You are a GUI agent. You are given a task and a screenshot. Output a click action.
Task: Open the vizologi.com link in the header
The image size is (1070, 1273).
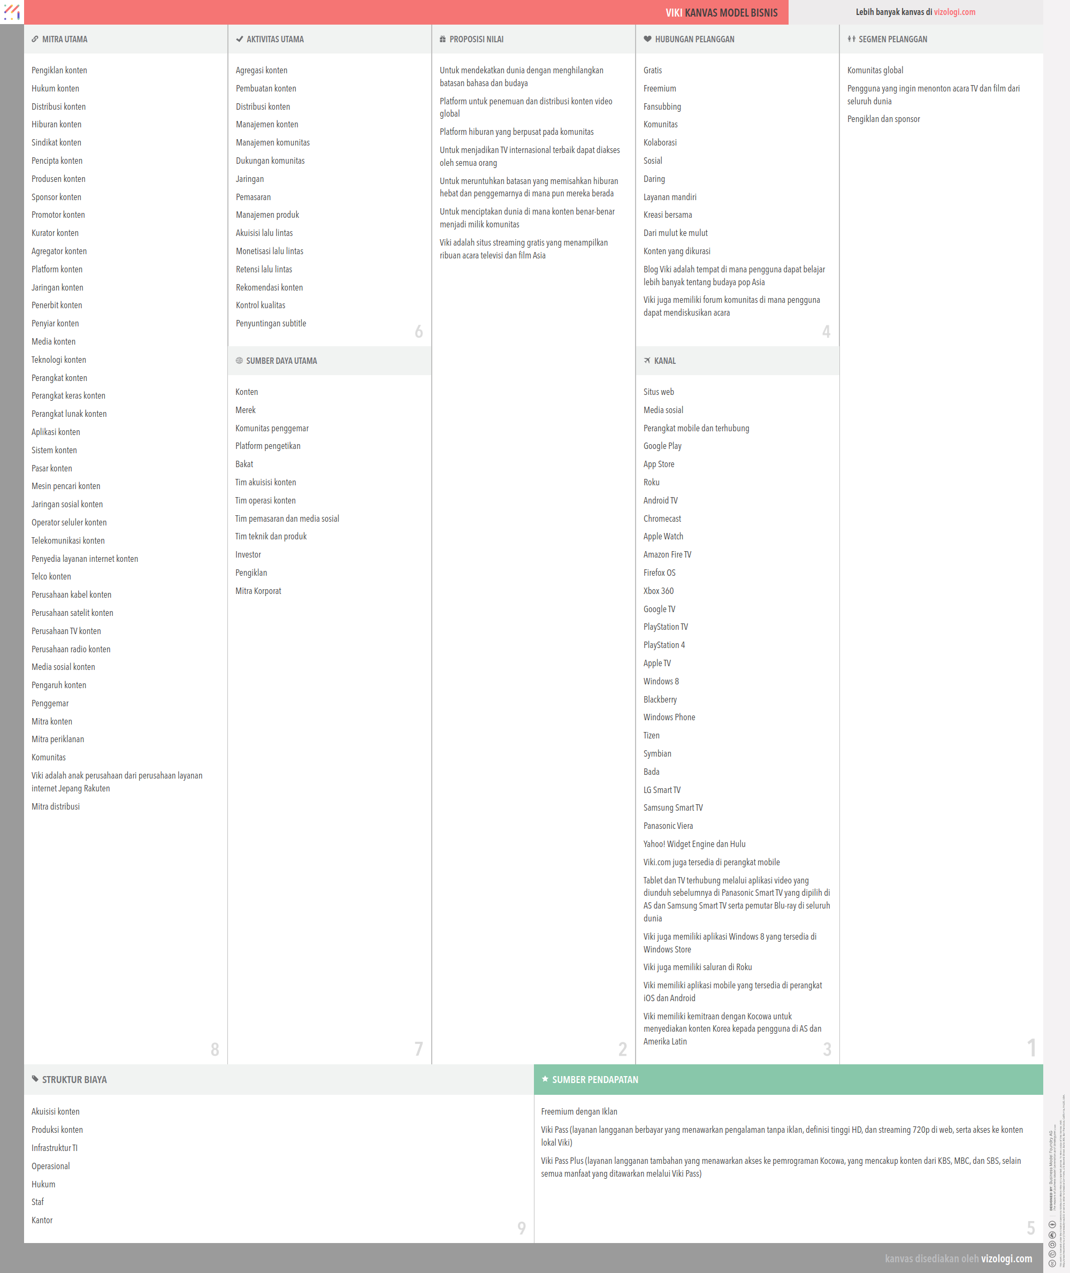click(x=954, y=12)
